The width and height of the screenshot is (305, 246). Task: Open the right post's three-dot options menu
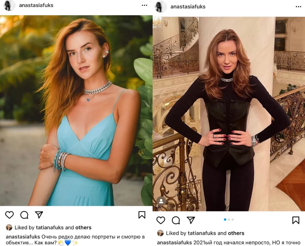point(299,6)
